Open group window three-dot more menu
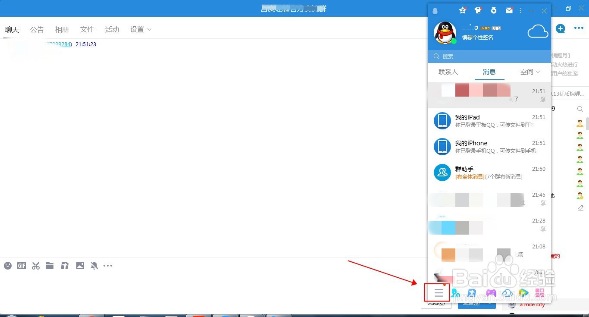This screenshot has height=317, width=589. pos(579,28)
